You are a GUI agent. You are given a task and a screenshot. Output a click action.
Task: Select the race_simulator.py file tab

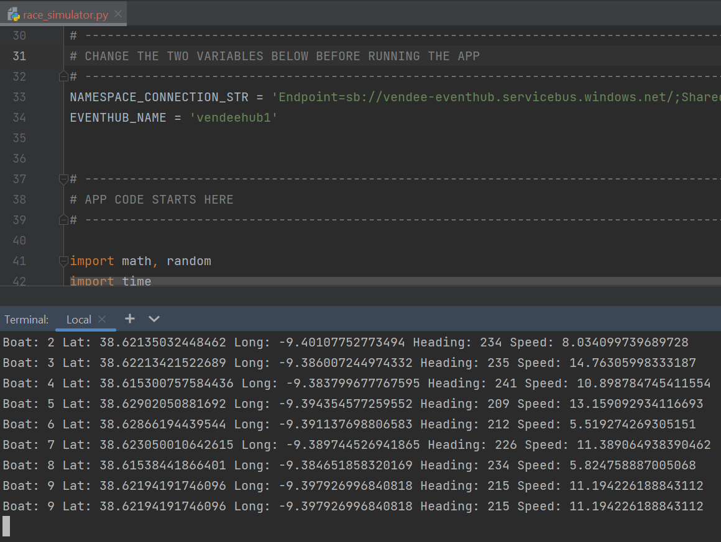[65, 14]
